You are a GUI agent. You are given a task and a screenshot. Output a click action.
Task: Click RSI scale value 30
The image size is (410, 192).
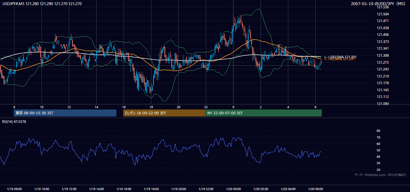[x=378, y=163]
